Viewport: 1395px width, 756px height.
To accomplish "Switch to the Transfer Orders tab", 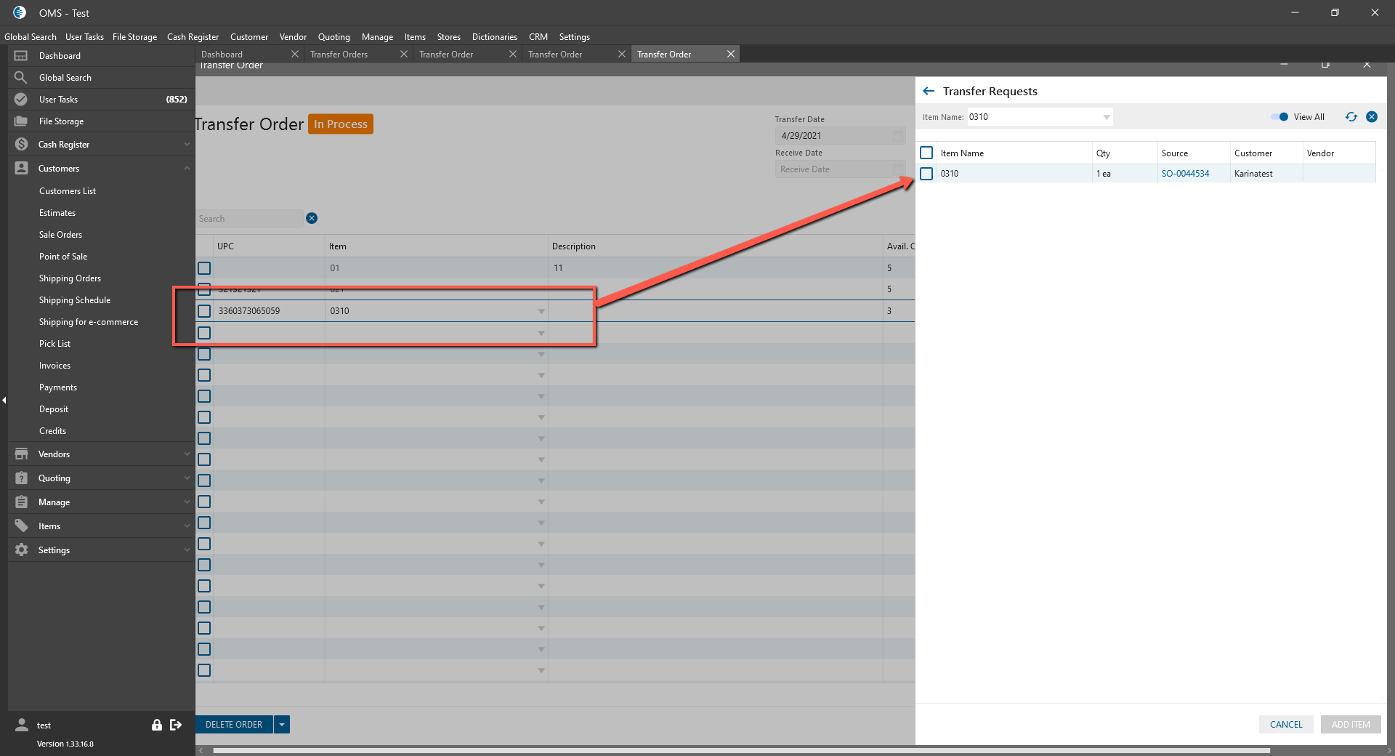I will pyautogui.click(x=339, y=55).
